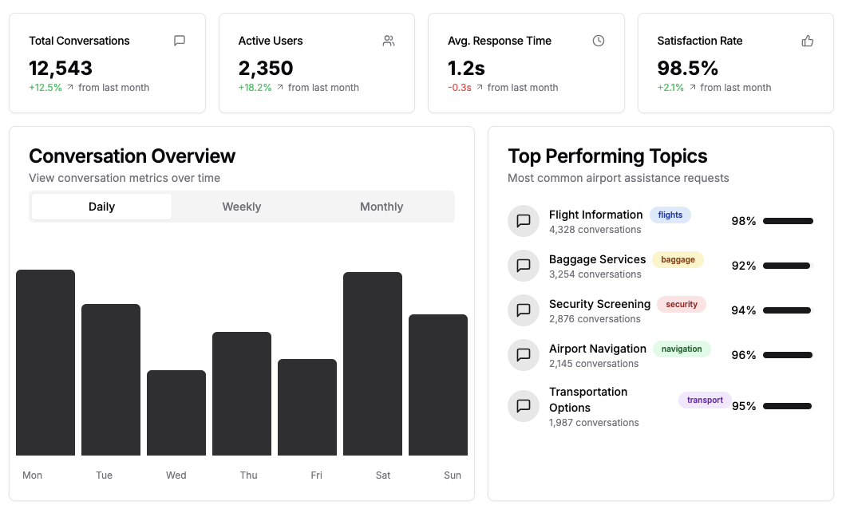Click the Airport Navigation chat bubble icon

(524, 355)
